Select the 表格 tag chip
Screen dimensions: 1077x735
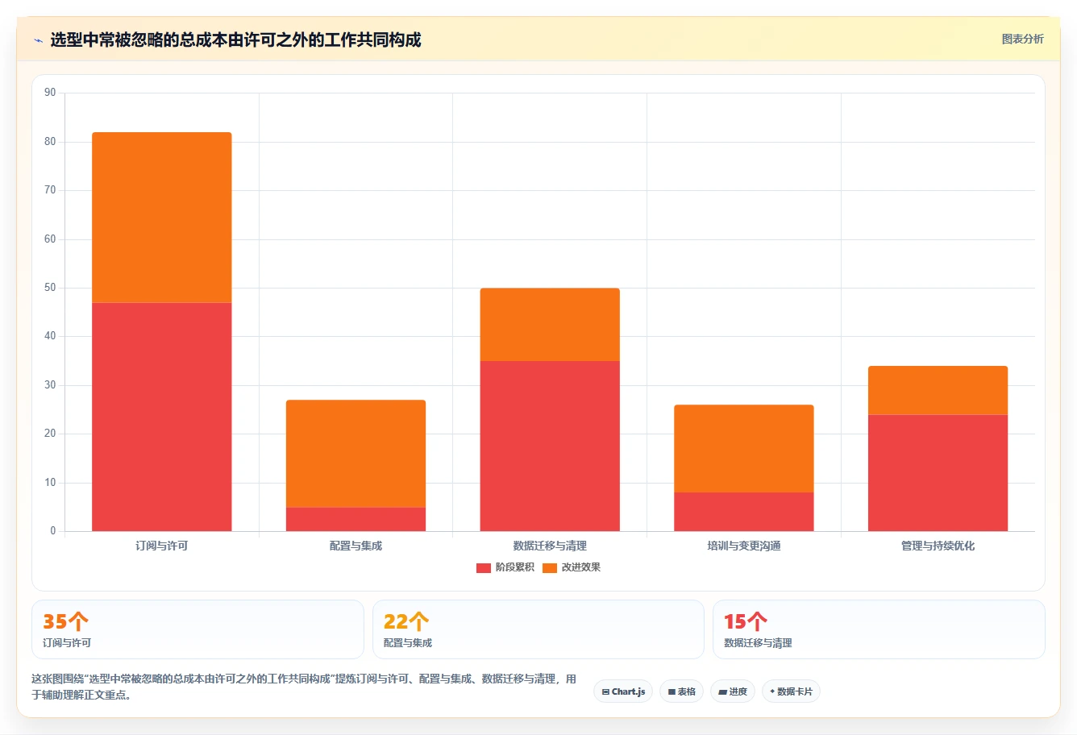pos(681,691)
